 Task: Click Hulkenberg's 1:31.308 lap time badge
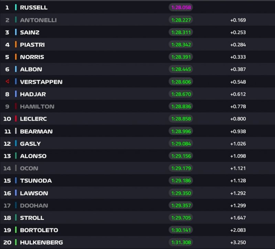[x=180, y=242]
